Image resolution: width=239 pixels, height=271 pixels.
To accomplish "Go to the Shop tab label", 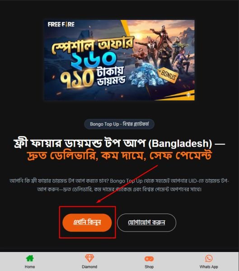I will pos(149,266).
